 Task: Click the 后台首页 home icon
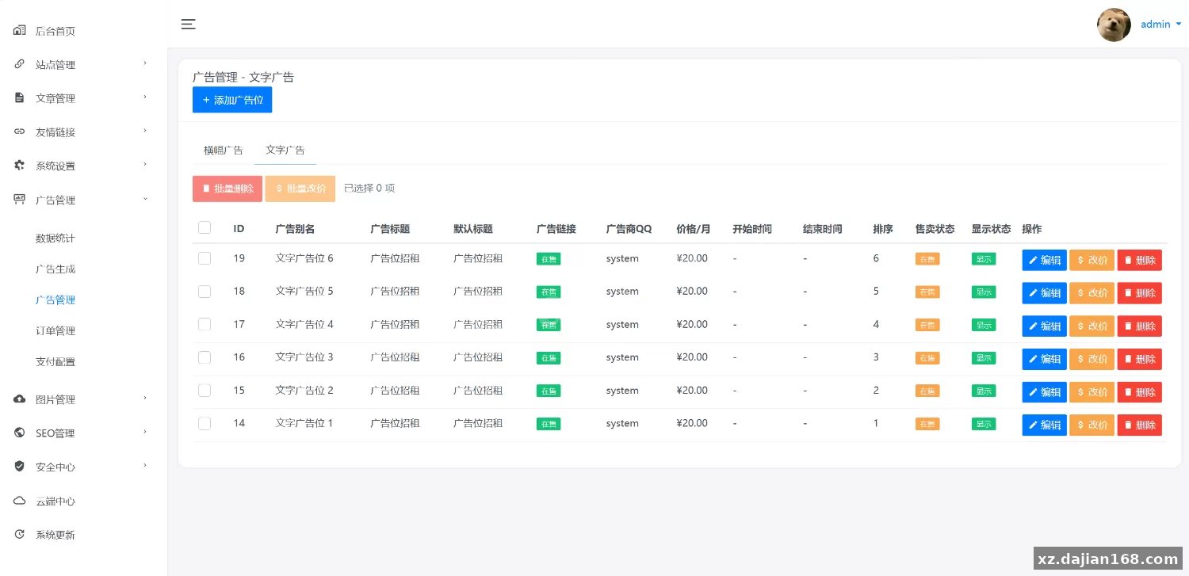tap(20, 31)
